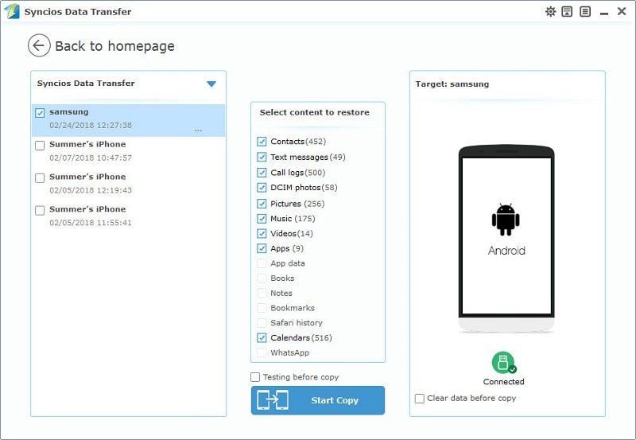Click the Android phone preview image
The width and height of the screenshot is (636, 440).
tap(506, 239)
